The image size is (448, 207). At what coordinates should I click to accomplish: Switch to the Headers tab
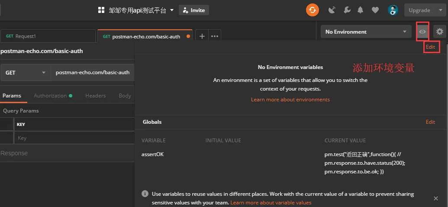95,96
